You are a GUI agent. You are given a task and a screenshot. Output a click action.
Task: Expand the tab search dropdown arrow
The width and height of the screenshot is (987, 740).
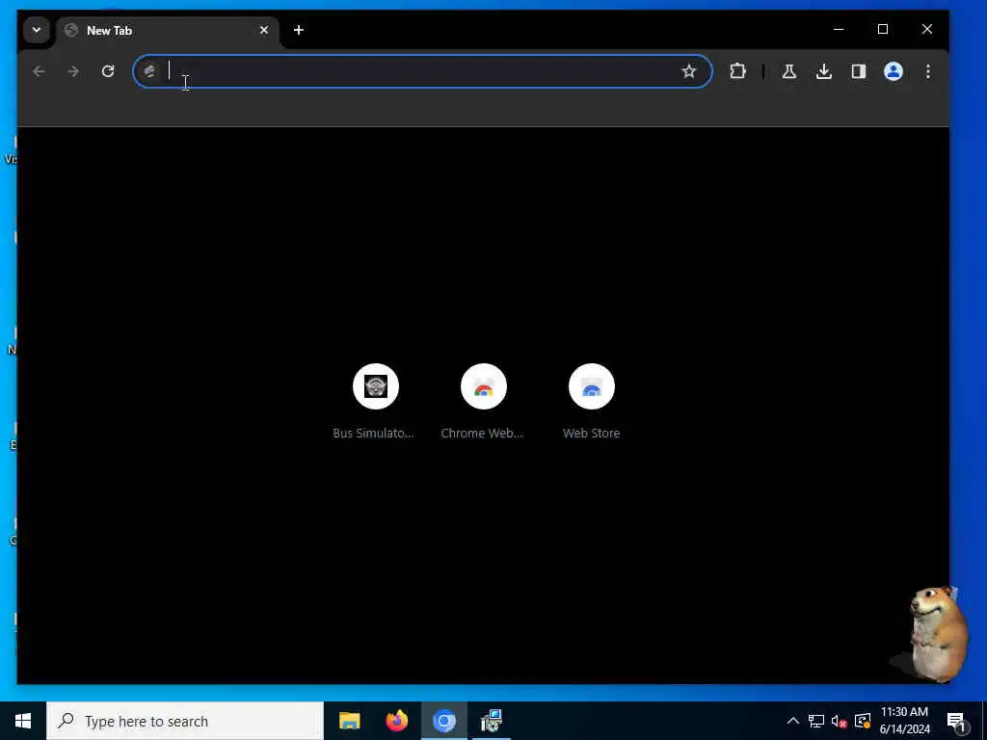pyautogui.click(x=37, y=30)
